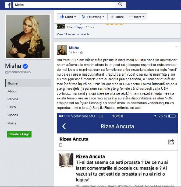Open the Liked dropdown
Viewport: 181px width, 187px height.
click(68, 17)
